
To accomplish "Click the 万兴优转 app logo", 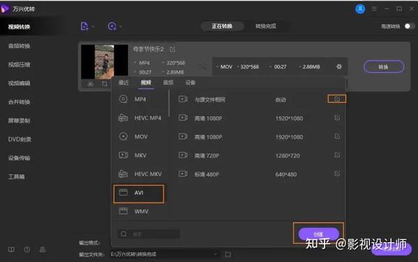I will [5, 9].
